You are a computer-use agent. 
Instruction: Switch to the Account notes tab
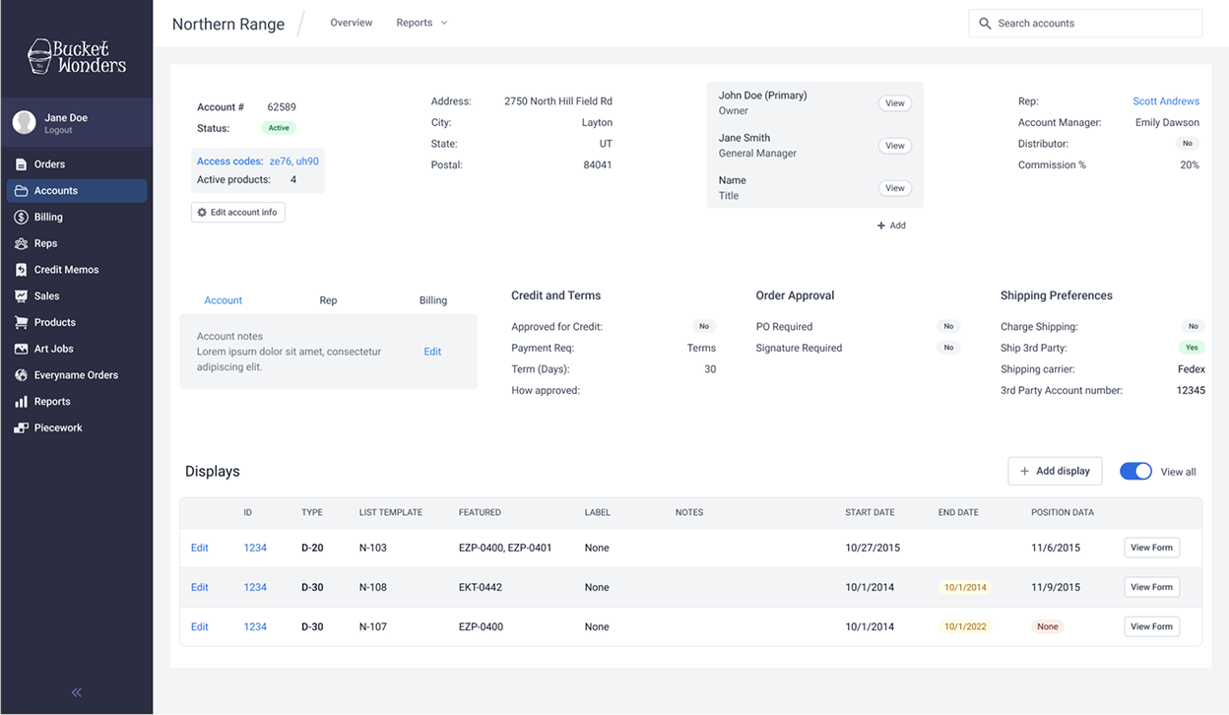[224, 300]
